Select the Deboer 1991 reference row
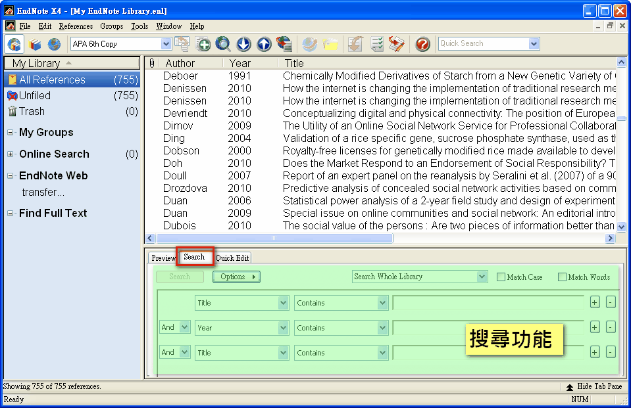 click(380, 76)
